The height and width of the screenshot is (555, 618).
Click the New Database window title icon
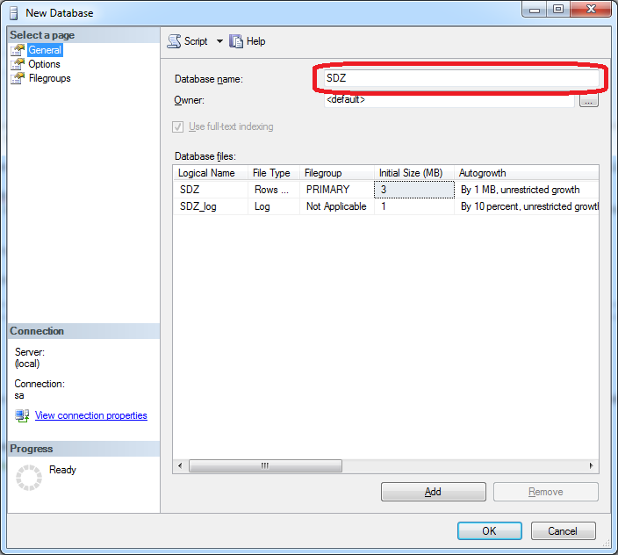tap(14, 13)
